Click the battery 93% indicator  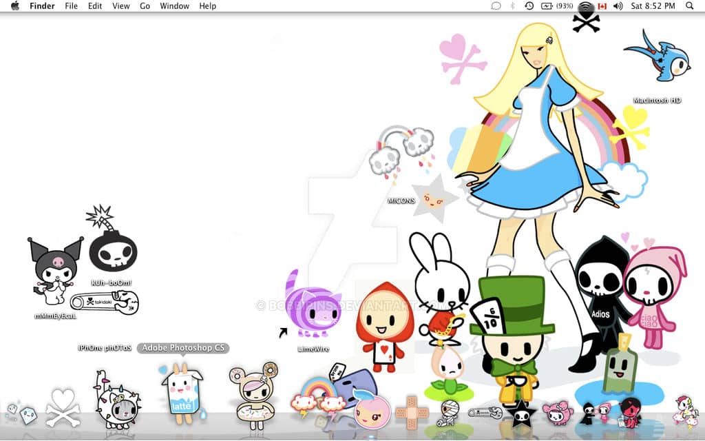click(556, 6)
